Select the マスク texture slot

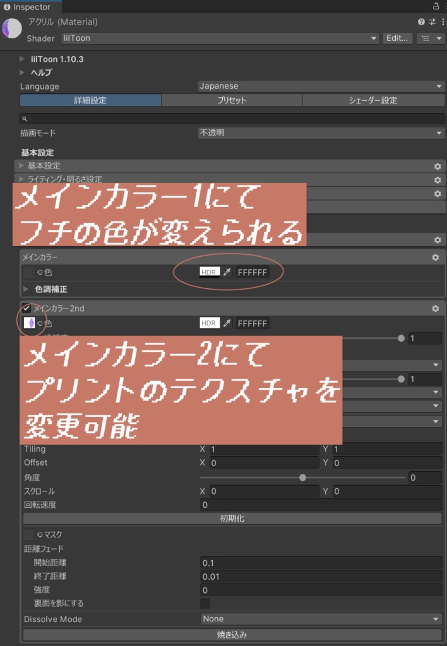pos(28,535)
